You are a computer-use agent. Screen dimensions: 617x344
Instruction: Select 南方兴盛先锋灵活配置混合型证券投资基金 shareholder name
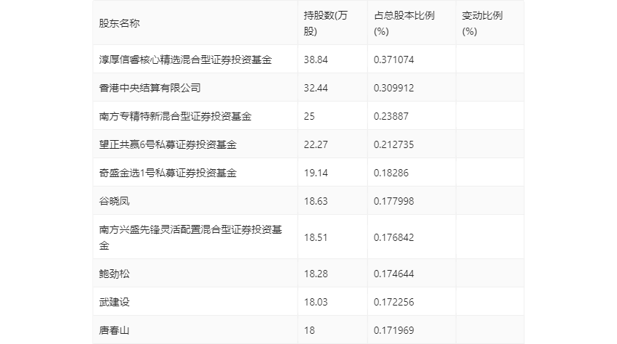pos(190,237)
